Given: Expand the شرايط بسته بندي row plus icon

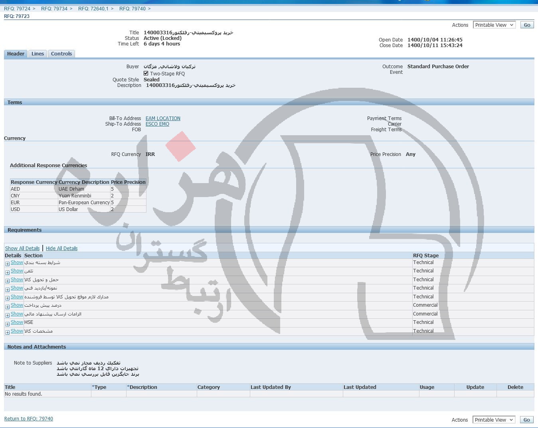Looking at the screenshot, I should pos(7,264).
